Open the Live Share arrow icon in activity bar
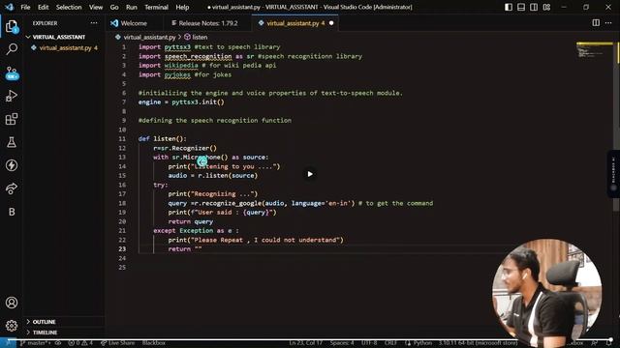This screenshot has height=348, width=620. (12, 188)
